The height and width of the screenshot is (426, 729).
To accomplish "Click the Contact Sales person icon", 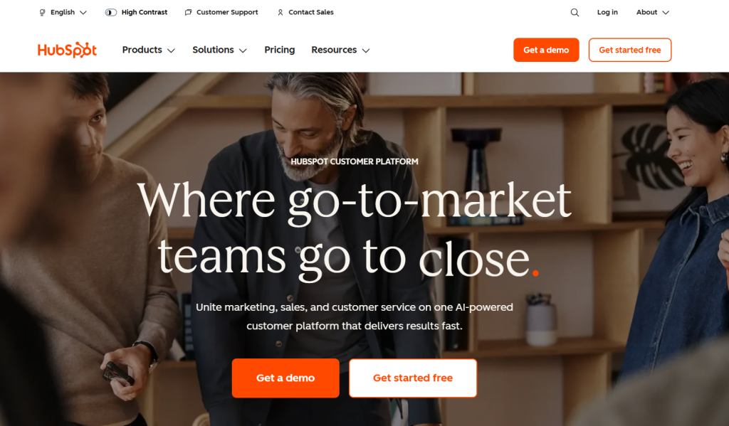I will point(280,13).
